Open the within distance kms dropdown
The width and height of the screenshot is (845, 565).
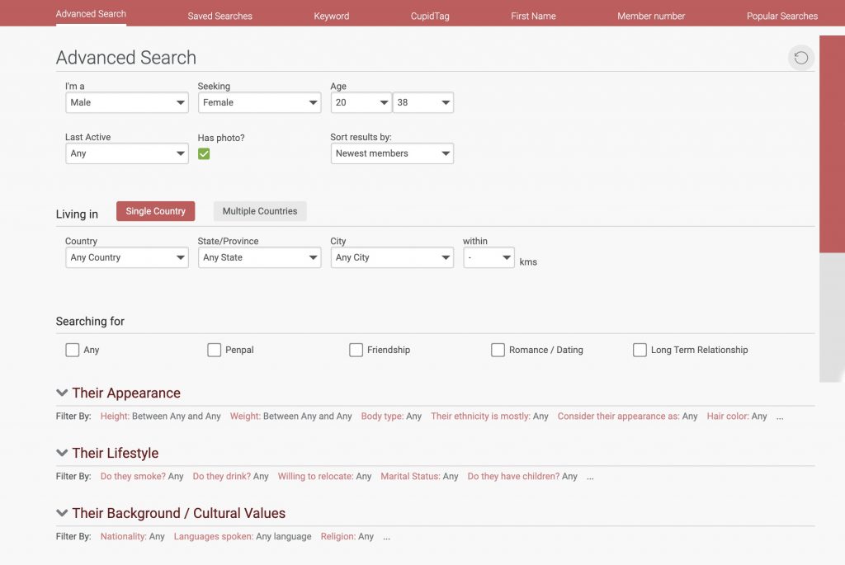(x=489, y=257)
